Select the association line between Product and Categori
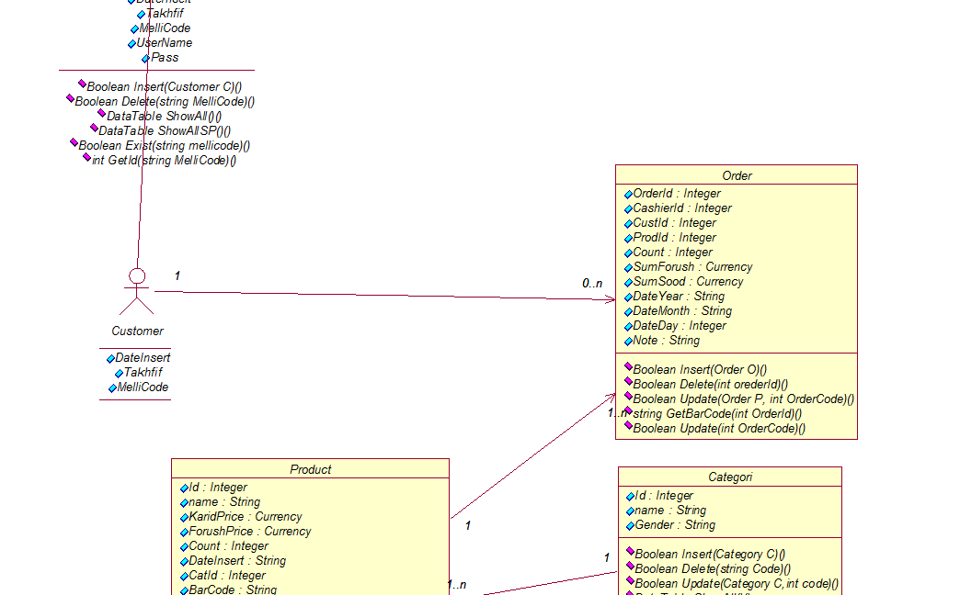The width and height of the screenshot is (960, 595). [x=550, y=583]
